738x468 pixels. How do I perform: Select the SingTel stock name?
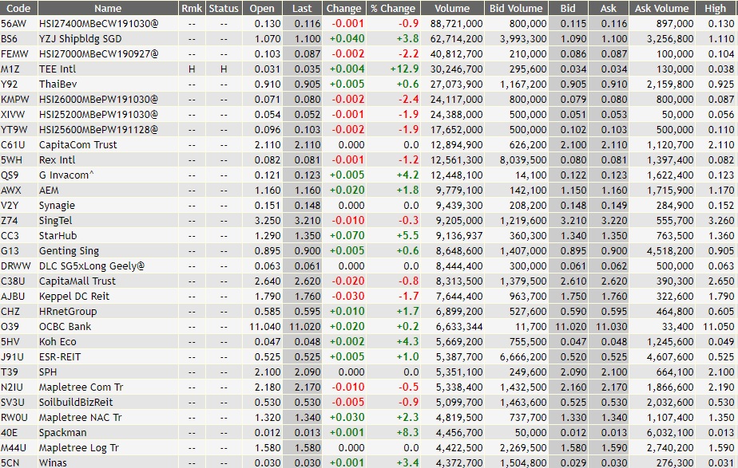[56, 220]
